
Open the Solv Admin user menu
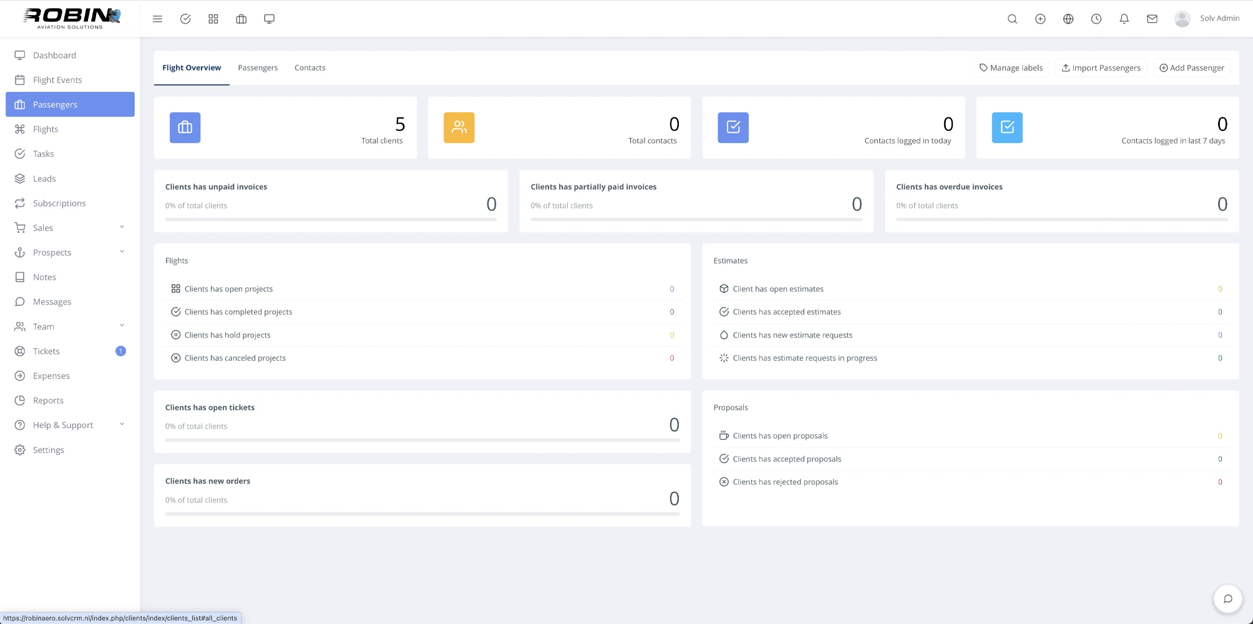[1207, 18]
